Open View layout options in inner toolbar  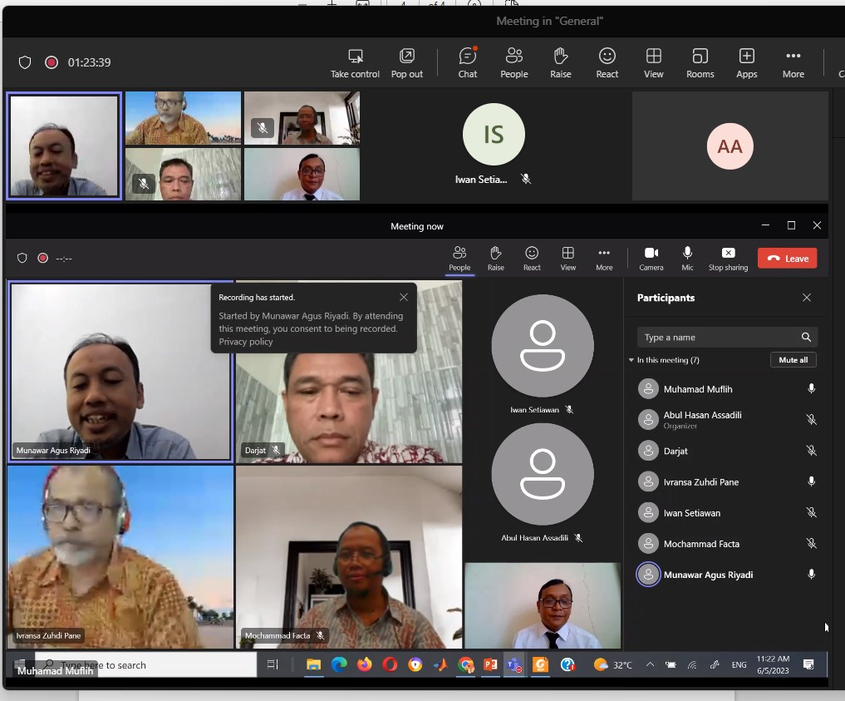pyautogui.click(x=568, y=258)
